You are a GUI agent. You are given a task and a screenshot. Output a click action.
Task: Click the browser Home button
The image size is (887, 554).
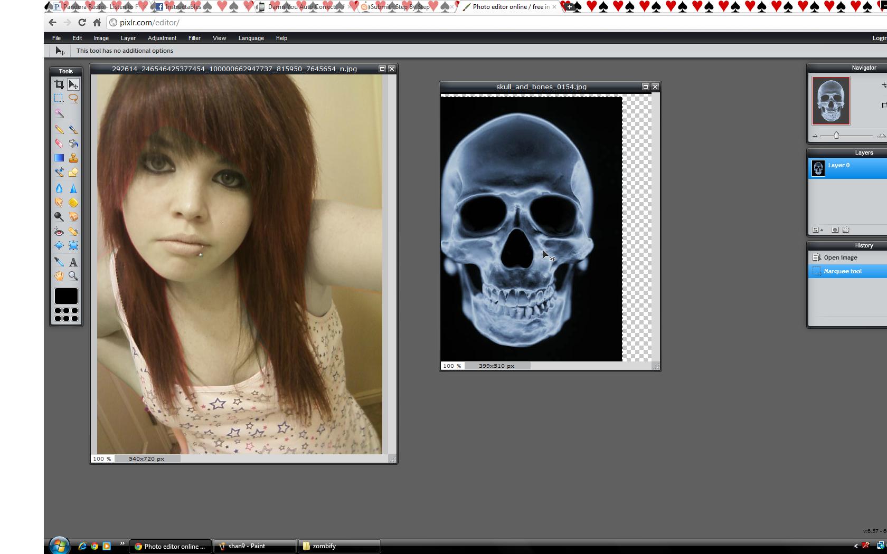coord(97,23)
